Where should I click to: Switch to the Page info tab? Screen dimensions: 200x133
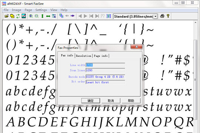101,56
